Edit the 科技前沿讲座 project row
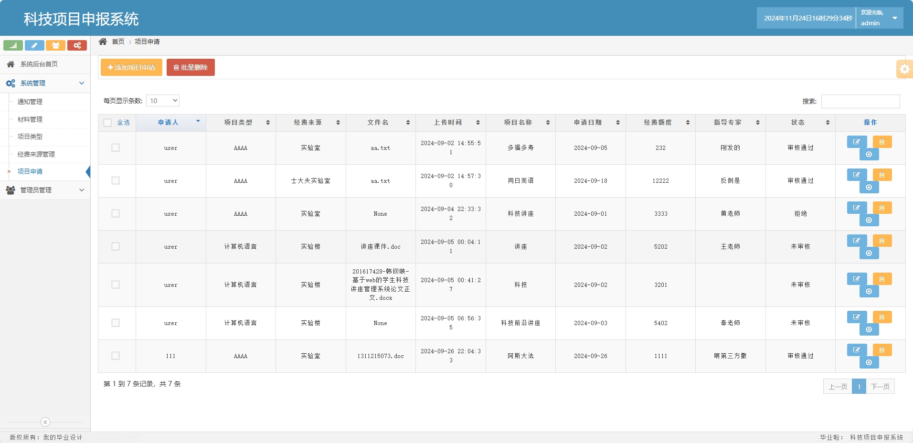Image resolution: width=913 pixels, height=443 pixels. click(x=857, y=317)
